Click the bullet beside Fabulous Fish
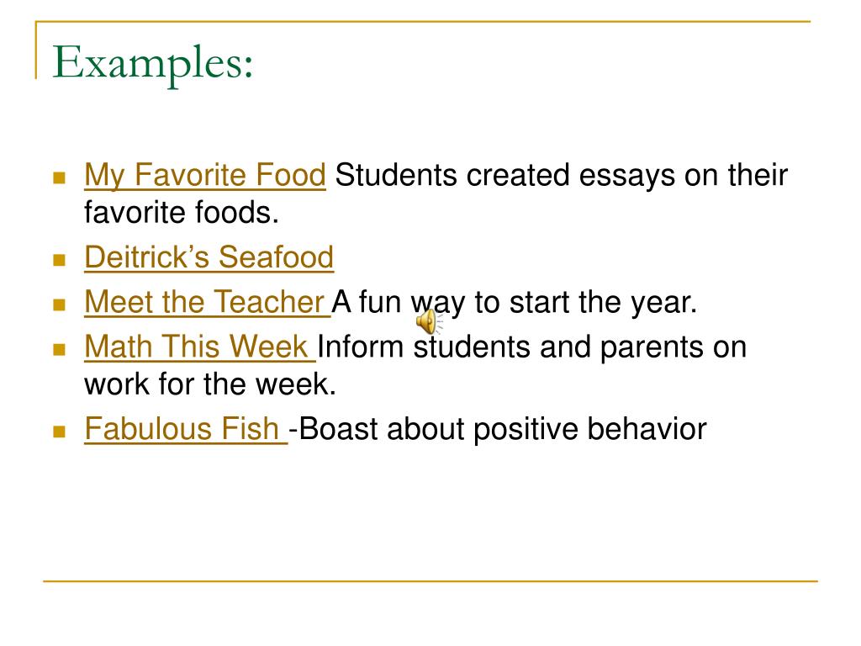This screenshot has height=646, width=861. [x=60, y=432]
